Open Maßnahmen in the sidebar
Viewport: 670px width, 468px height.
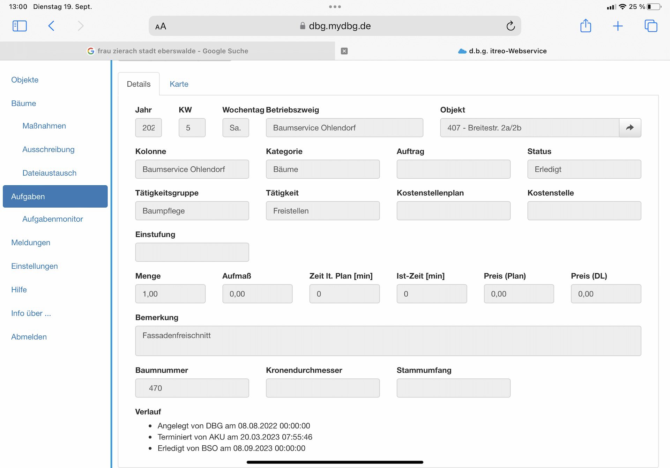click(44, 126)
